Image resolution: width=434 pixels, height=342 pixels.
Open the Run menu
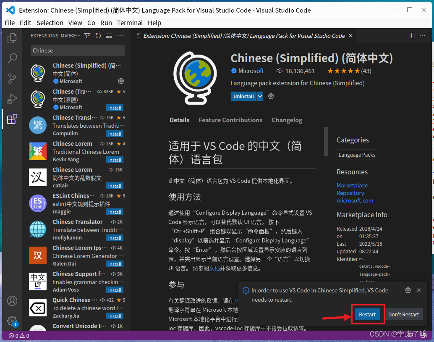click(x=106, y=23)
